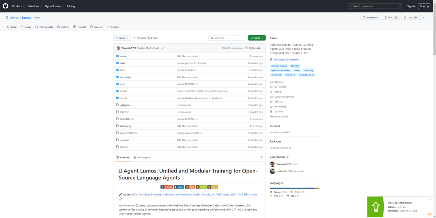The width and height of the screenshot is (436, 218).
Task: Switch to the Pull requests tab
Action: (x=44, y=27)
